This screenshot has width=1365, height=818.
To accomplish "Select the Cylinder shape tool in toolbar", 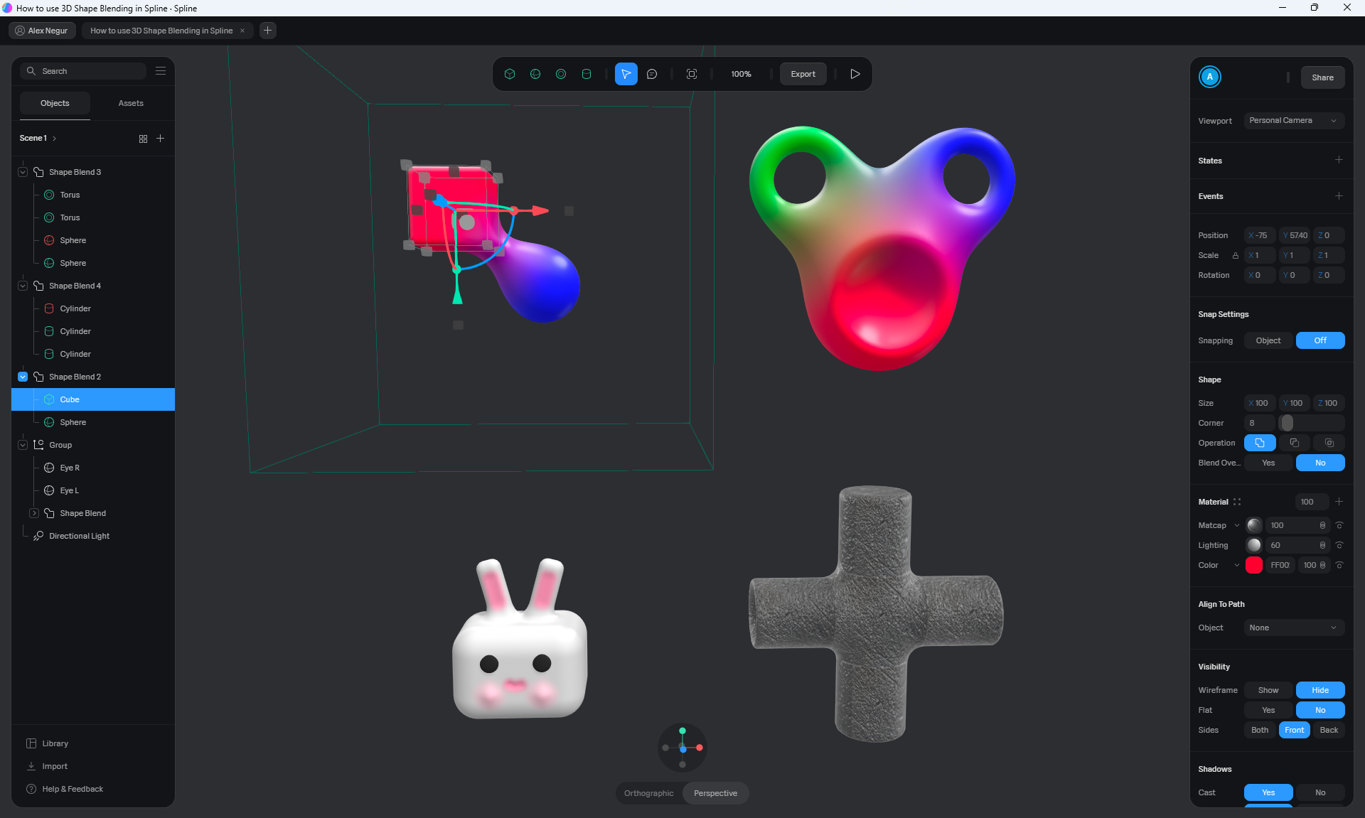I will click(x=587, y=74).
